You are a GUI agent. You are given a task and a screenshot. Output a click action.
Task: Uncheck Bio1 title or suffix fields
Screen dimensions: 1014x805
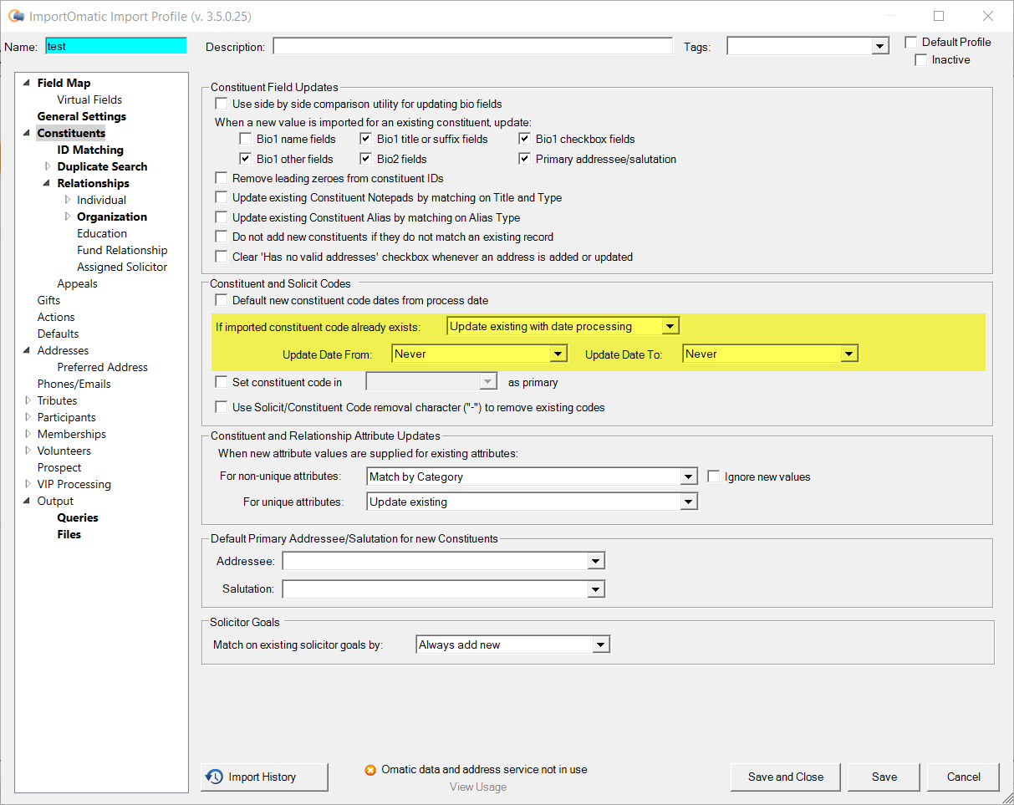tap(366, 139)
